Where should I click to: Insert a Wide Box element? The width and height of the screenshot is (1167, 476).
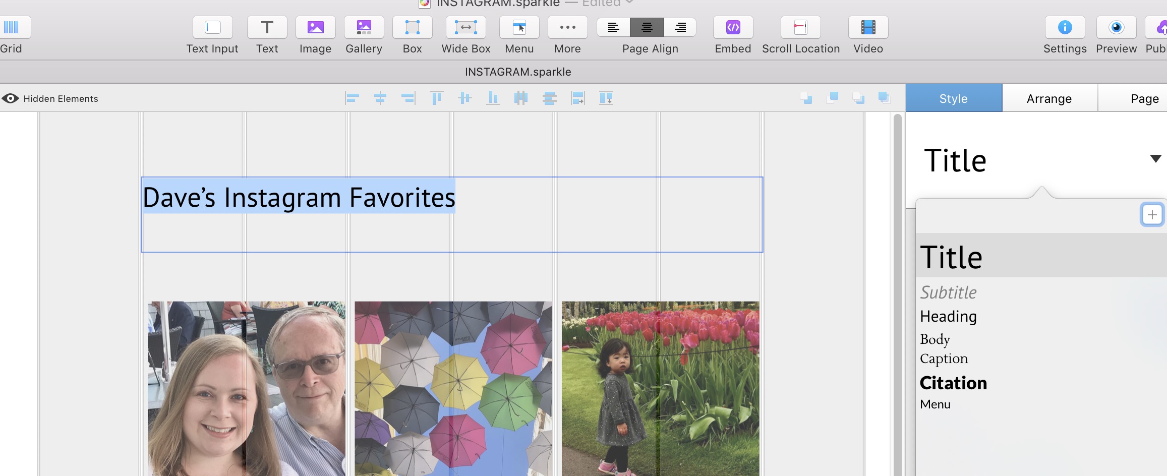click(x=465, y=27)
